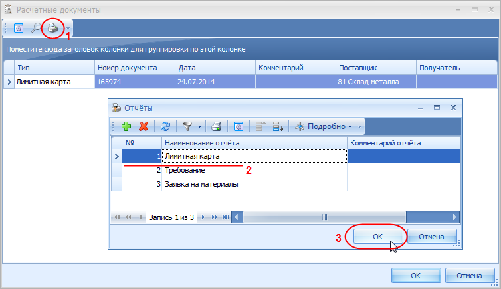Click the Наименование отчёта column header
501x289 pixels.
click(x=254, y=143)
